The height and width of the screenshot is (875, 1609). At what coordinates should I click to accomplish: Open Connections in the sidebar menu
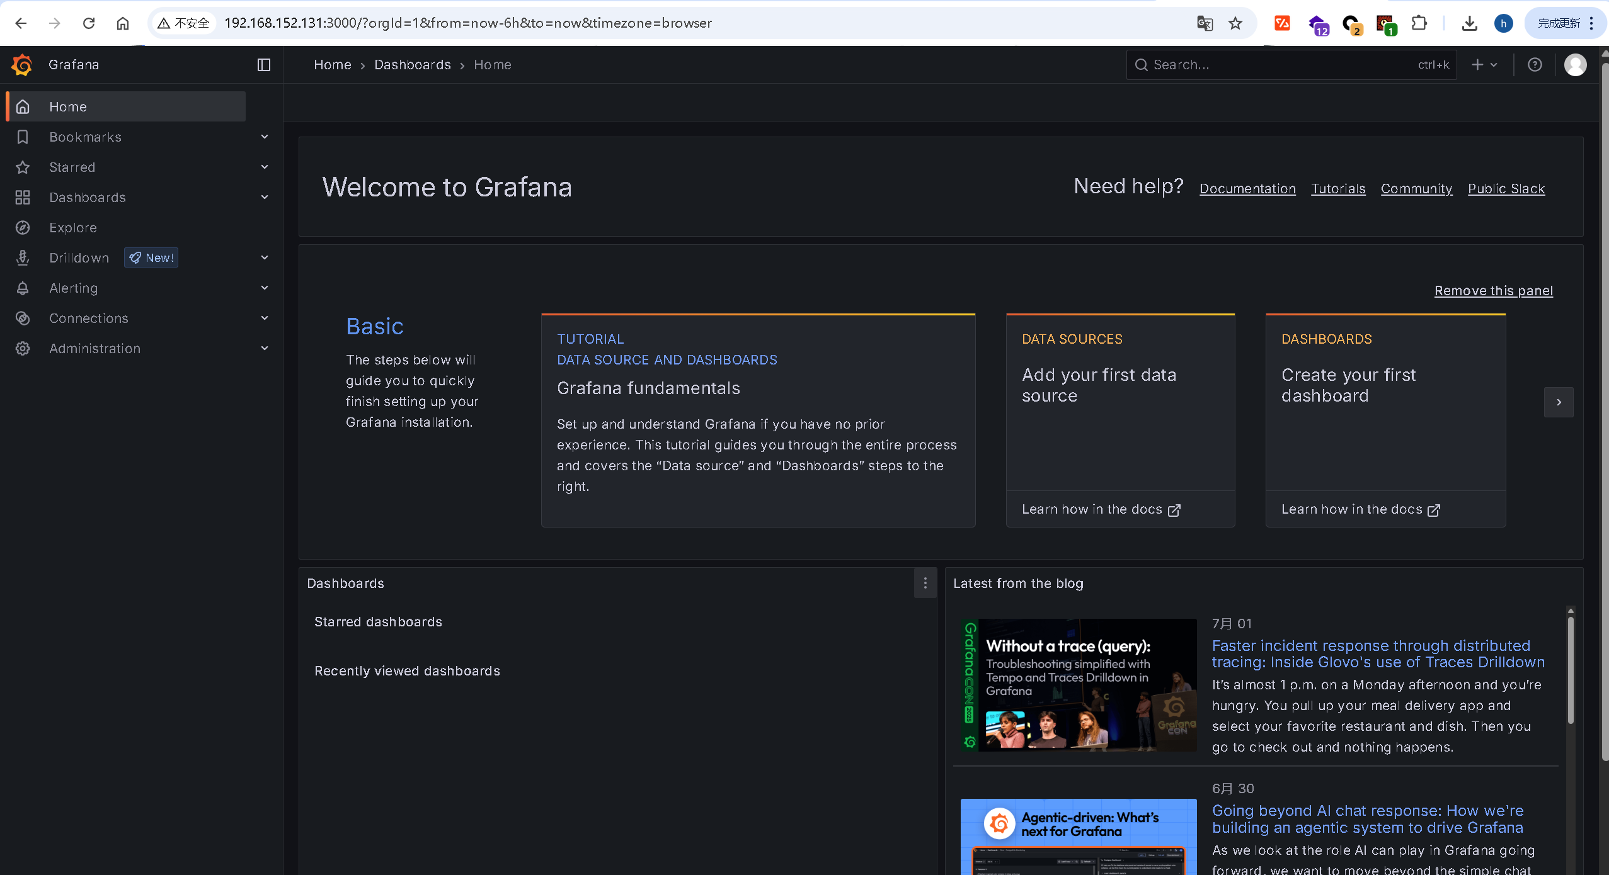89,318
